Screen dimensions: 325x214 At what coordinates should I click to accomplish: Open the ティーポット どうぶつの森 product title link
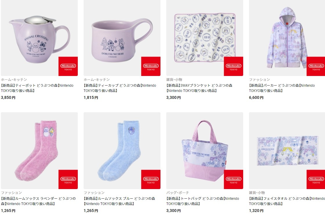(37, 88)
